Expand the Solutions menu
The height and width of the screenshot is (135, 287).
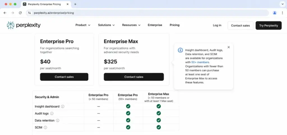[106, 25]
